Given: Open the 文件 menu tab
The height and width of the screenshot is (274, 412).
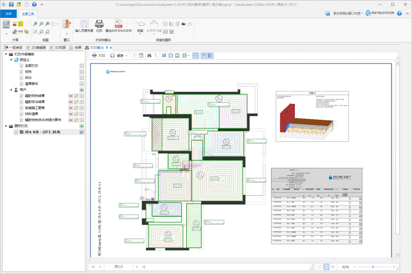Looking at the screenshot, I should click(x=8, y=14).
